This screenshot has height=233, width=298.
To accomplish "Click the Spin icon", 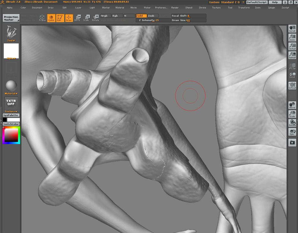I will pos(292,132).
